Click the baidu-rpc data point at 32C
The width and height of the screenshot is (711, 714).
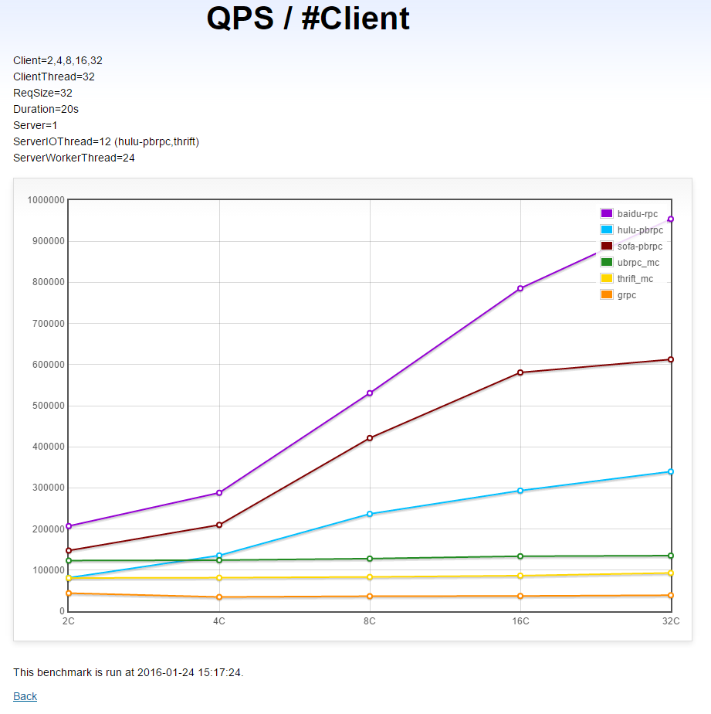pyautogui.click(x=671, y=219)
